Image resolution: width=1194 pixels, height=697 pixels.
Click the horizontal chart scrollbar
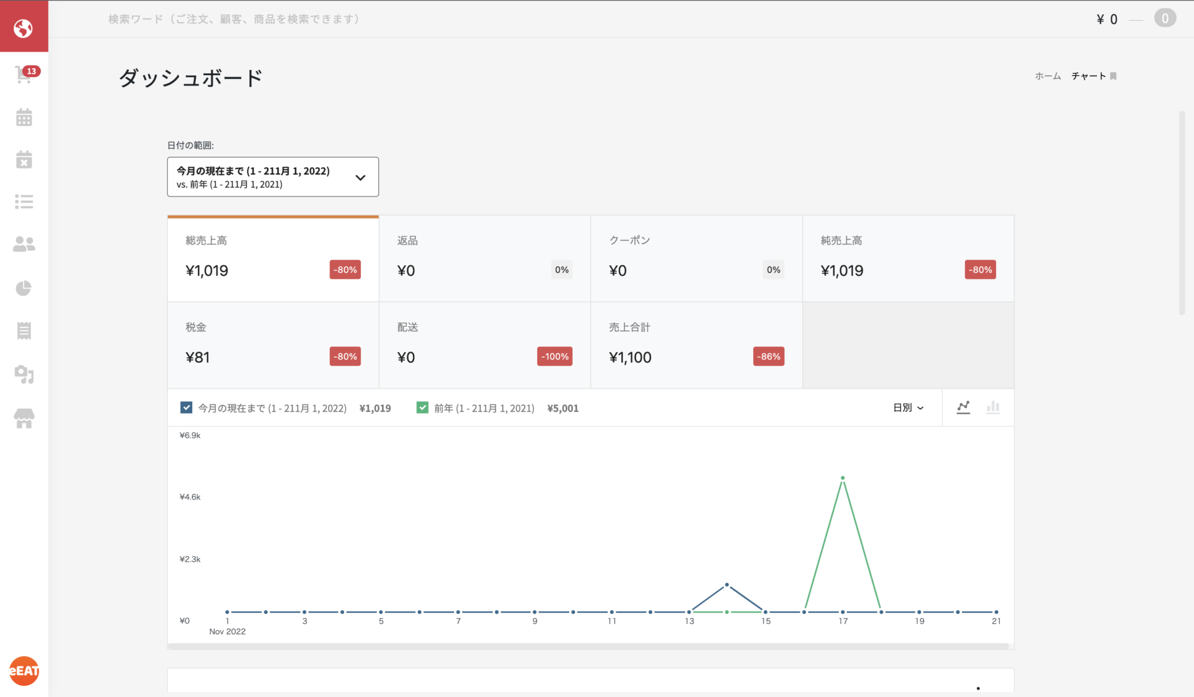click(x=588, y=646)
